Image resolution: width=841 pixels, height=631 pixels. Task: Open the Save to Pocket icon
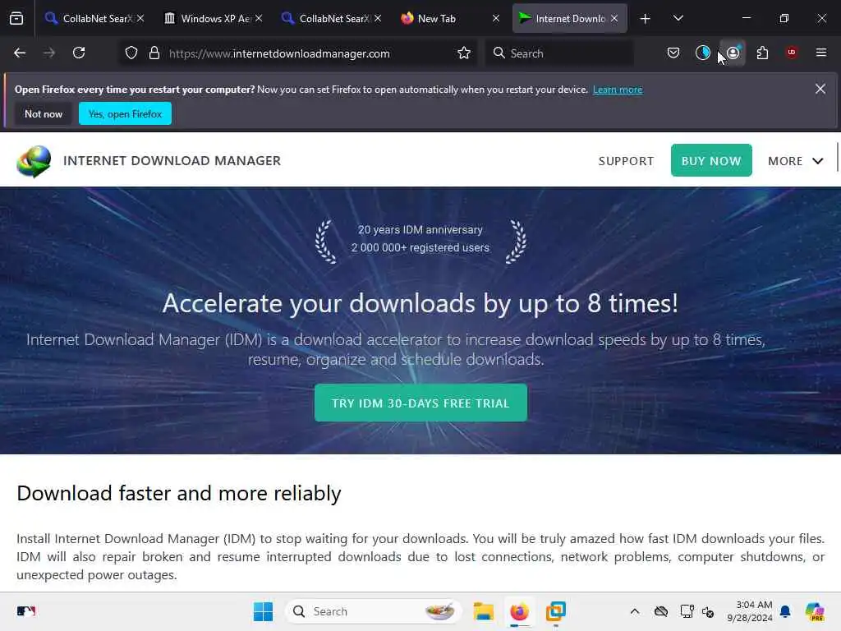(x=673, y=53)
